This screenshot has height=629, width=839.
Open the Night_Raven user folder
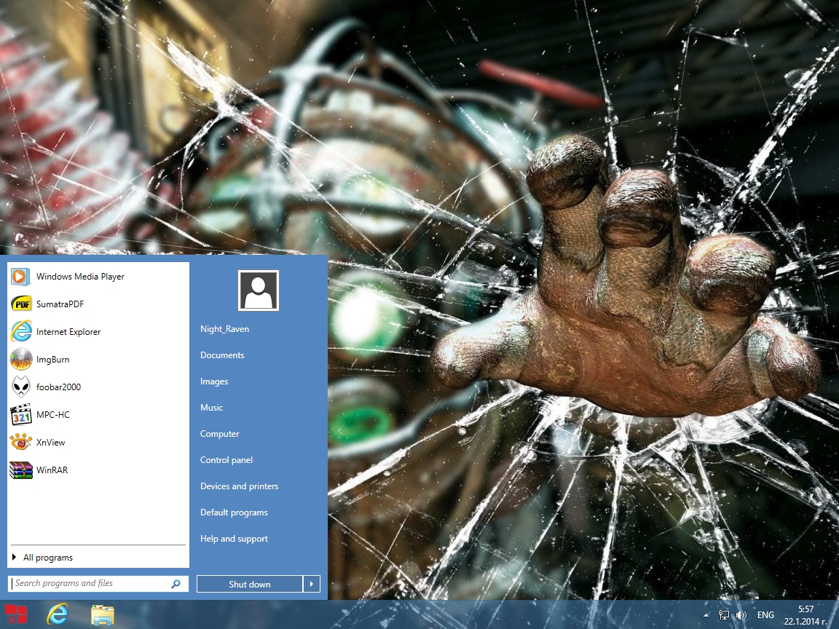coord(225,329)
